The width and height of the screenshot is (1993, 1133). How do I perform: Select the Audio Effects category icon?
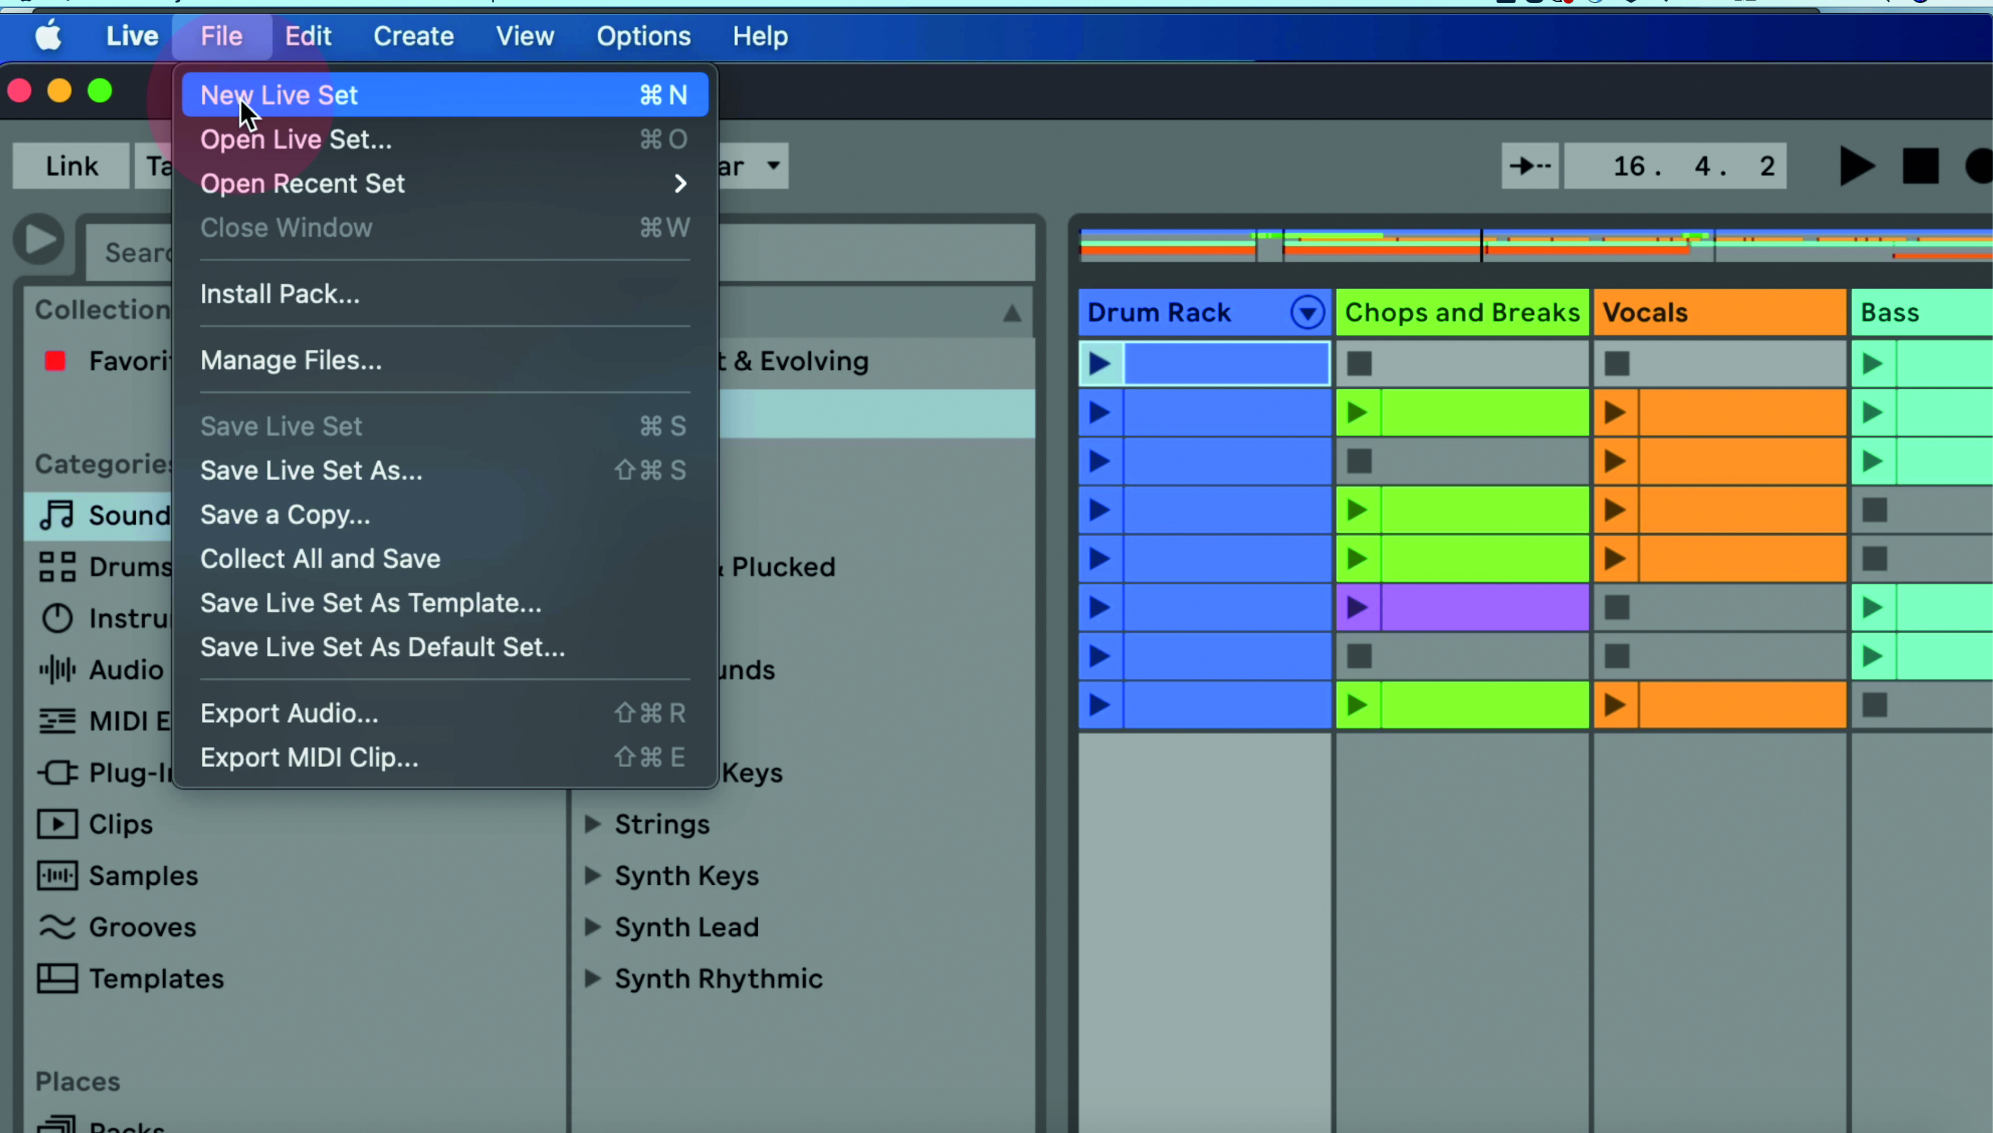[x=57, y=670]
